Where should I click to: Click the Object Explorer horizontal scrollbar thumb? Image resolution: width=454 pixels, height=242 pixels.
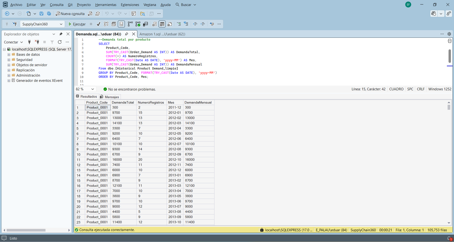pyautogui.click(x=26, y=230)
